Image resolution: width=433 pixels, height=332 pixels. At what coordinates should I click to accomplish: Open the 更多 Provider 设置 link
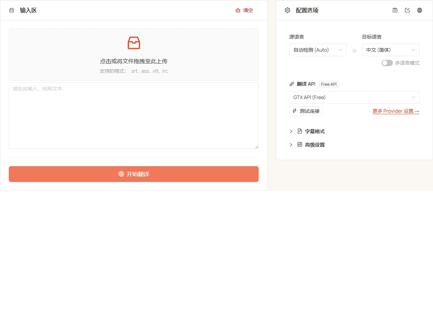tap(396, 111)
